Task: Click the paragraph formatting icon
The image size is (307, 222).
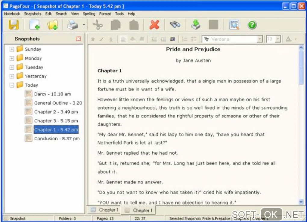Action: pos(172,39)
